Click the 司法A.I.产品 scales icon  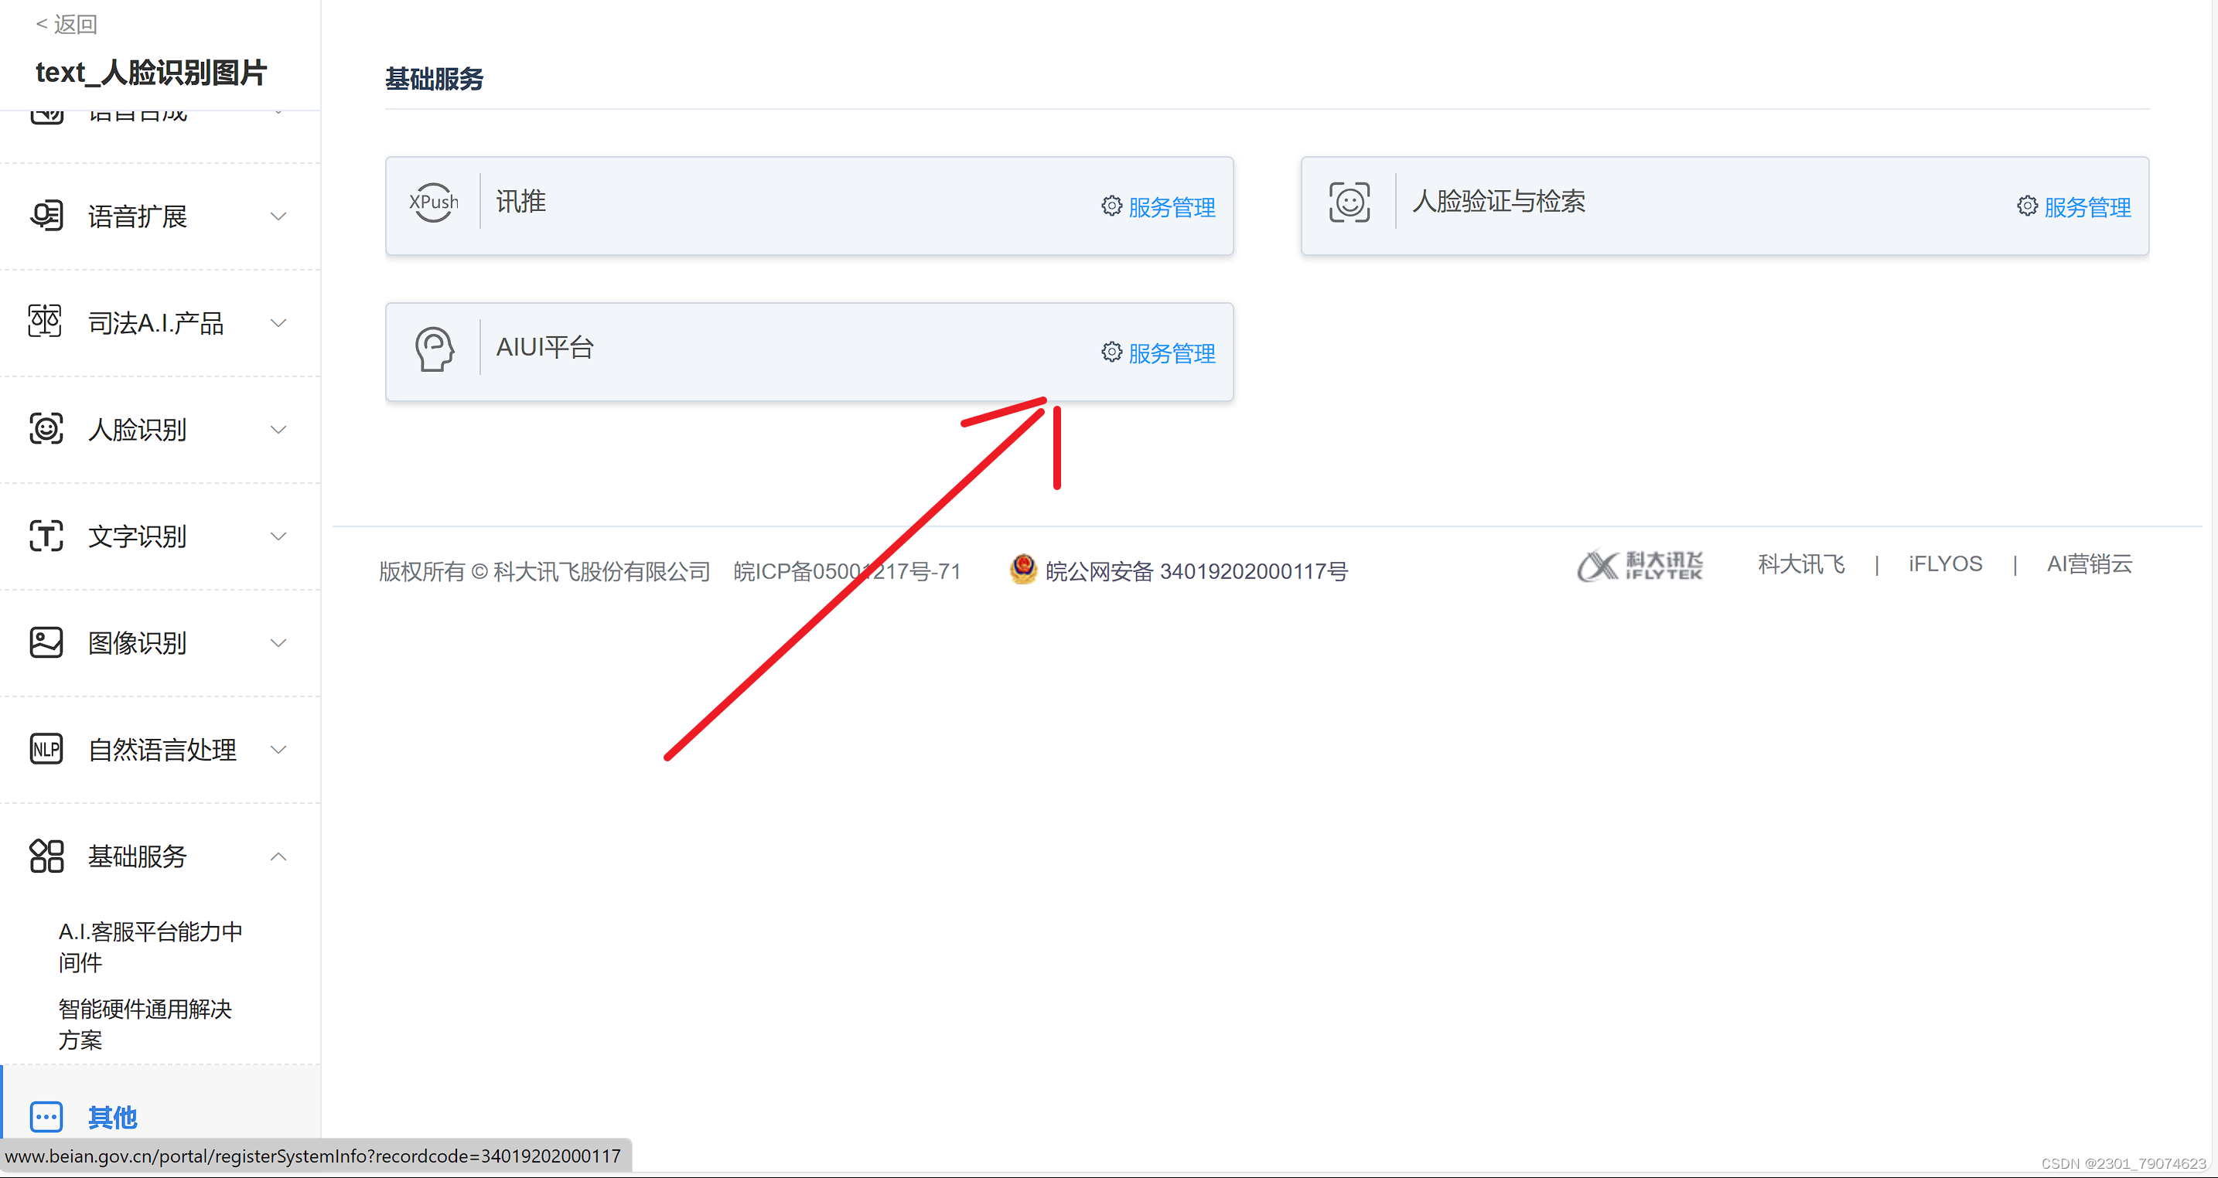coord(45,322)
